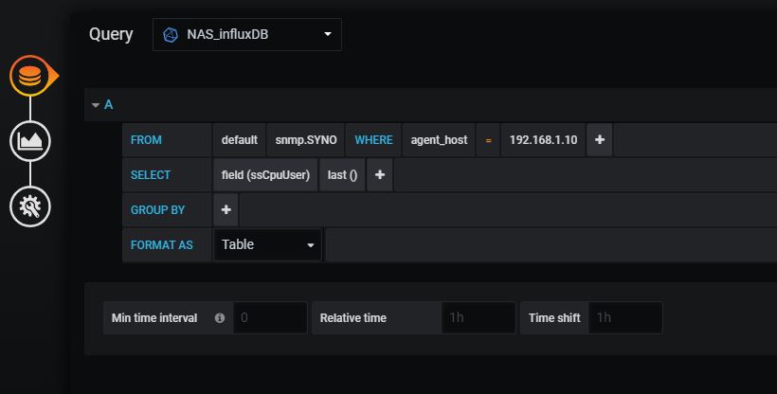Open the FORMAT AS Table dropdown

267,244
